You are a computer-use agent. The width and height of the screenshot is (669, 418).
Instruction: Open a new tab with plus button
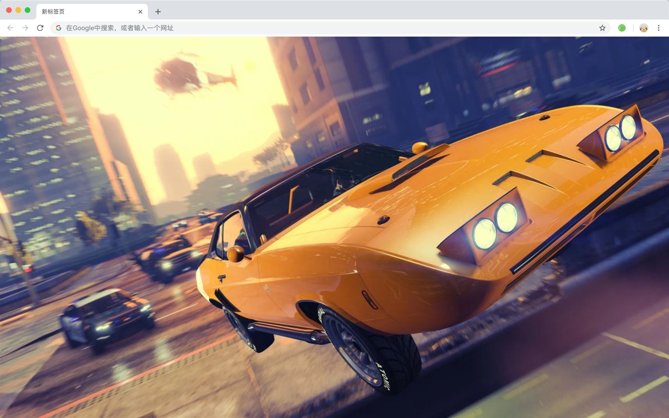158,11
